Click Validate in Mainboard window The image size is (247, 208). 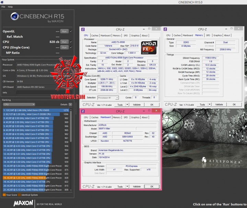point(137,187)
